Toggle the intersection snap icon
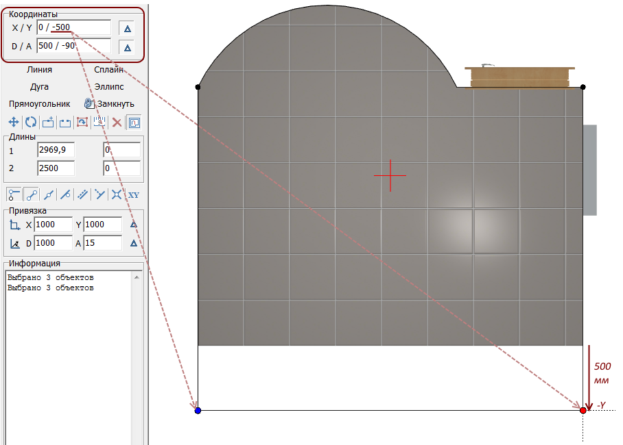 pos(117,194)
